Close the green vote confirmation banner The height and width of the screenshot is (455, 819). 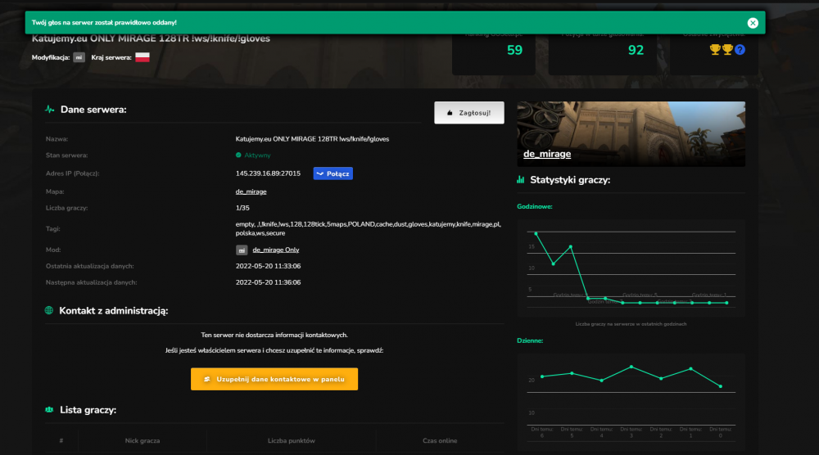click(x=752, y=23)
